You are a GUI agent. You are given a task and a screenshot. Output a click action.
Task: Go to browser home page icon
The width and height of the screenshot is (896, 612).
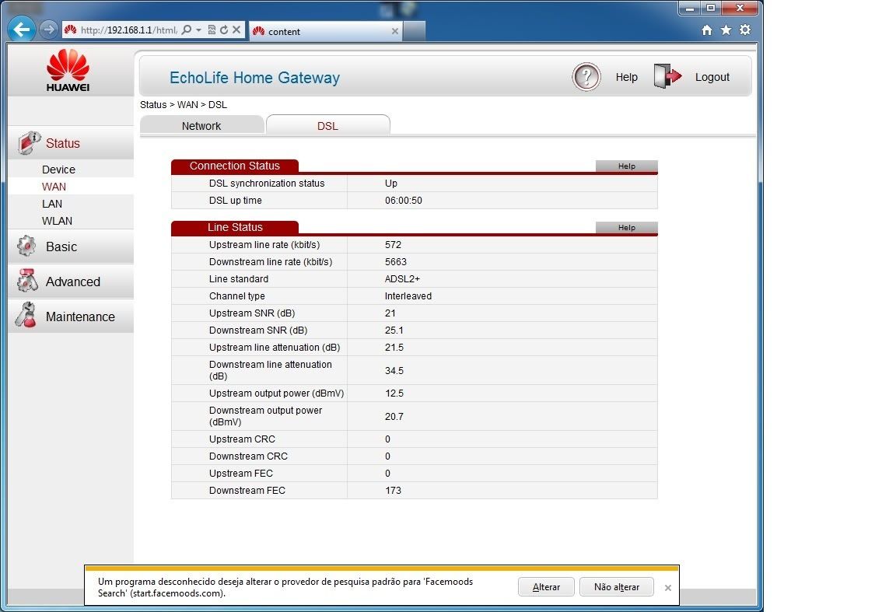[x=707, y=30]
